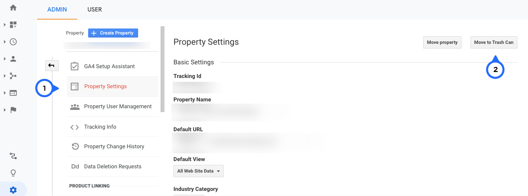Image resolution: width=528 pixels, height=196 pixels.
Task: Expand the Audience section arrow
Action: click(x=5, y=59)
